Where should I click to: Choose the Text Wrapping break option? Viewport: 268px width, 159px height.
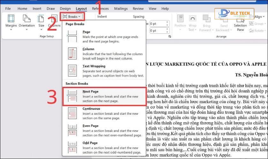click(104, 71)
